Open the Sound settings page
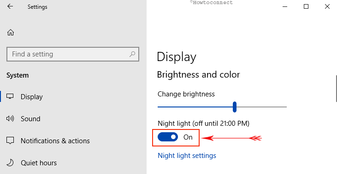Image resolution: width=337 pixels, height=174 pixels. [30, 119]
